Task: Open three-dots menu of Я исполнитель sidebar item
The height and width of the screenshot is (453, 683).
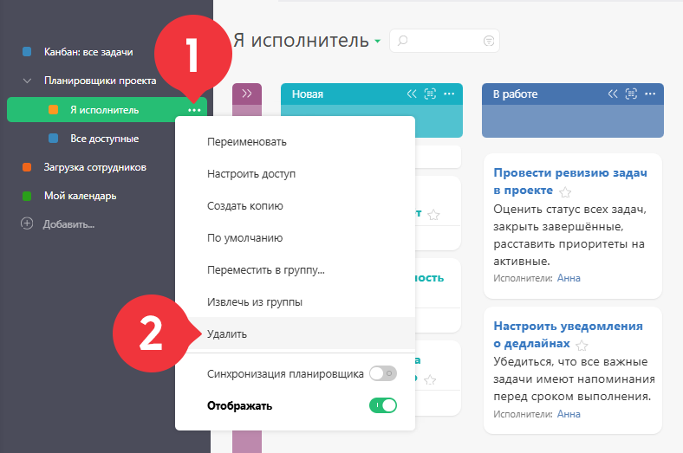Action: pyautogui.click(x=194, y=110)
